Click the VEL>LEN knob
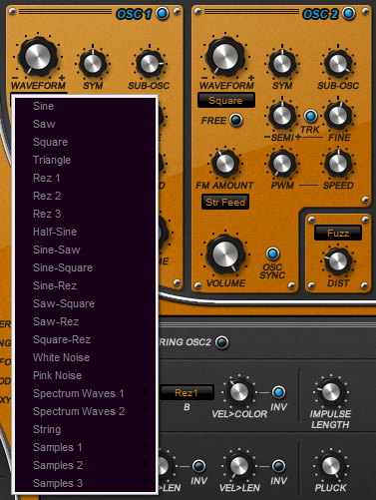Screen dimensions: 376x500 pyautogui.click(x=239, y=466)
